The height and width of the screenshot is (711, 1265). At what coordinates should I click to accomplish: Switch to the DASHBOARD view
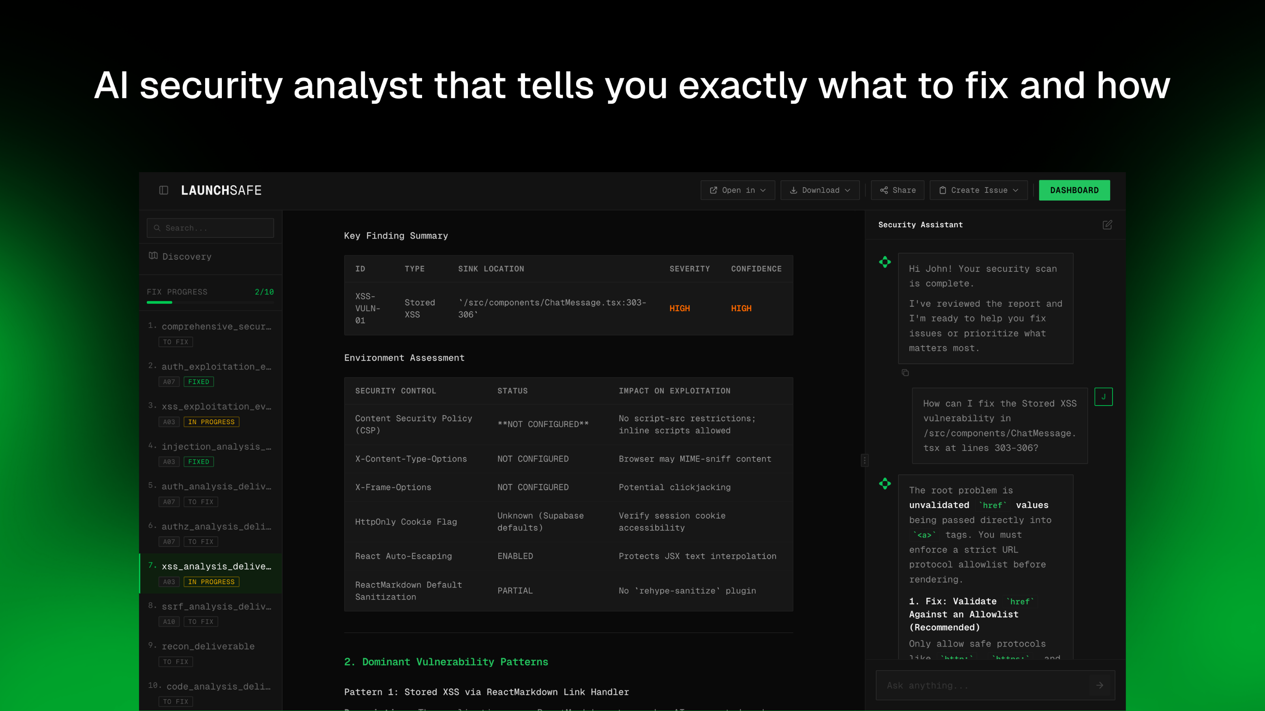tap(1074, 190)
